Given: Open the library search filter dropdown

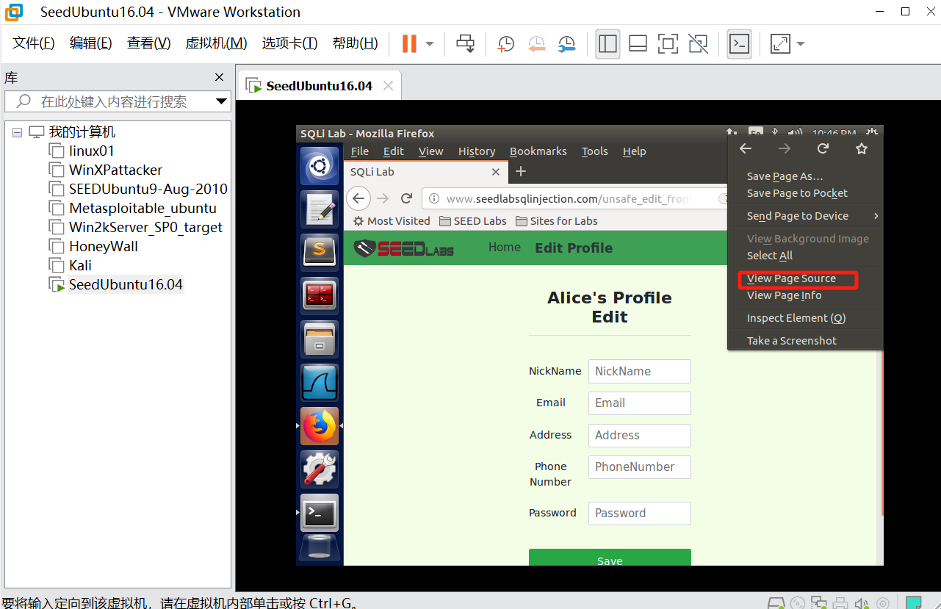Looking at the screenshot, I should click(222, 101).
